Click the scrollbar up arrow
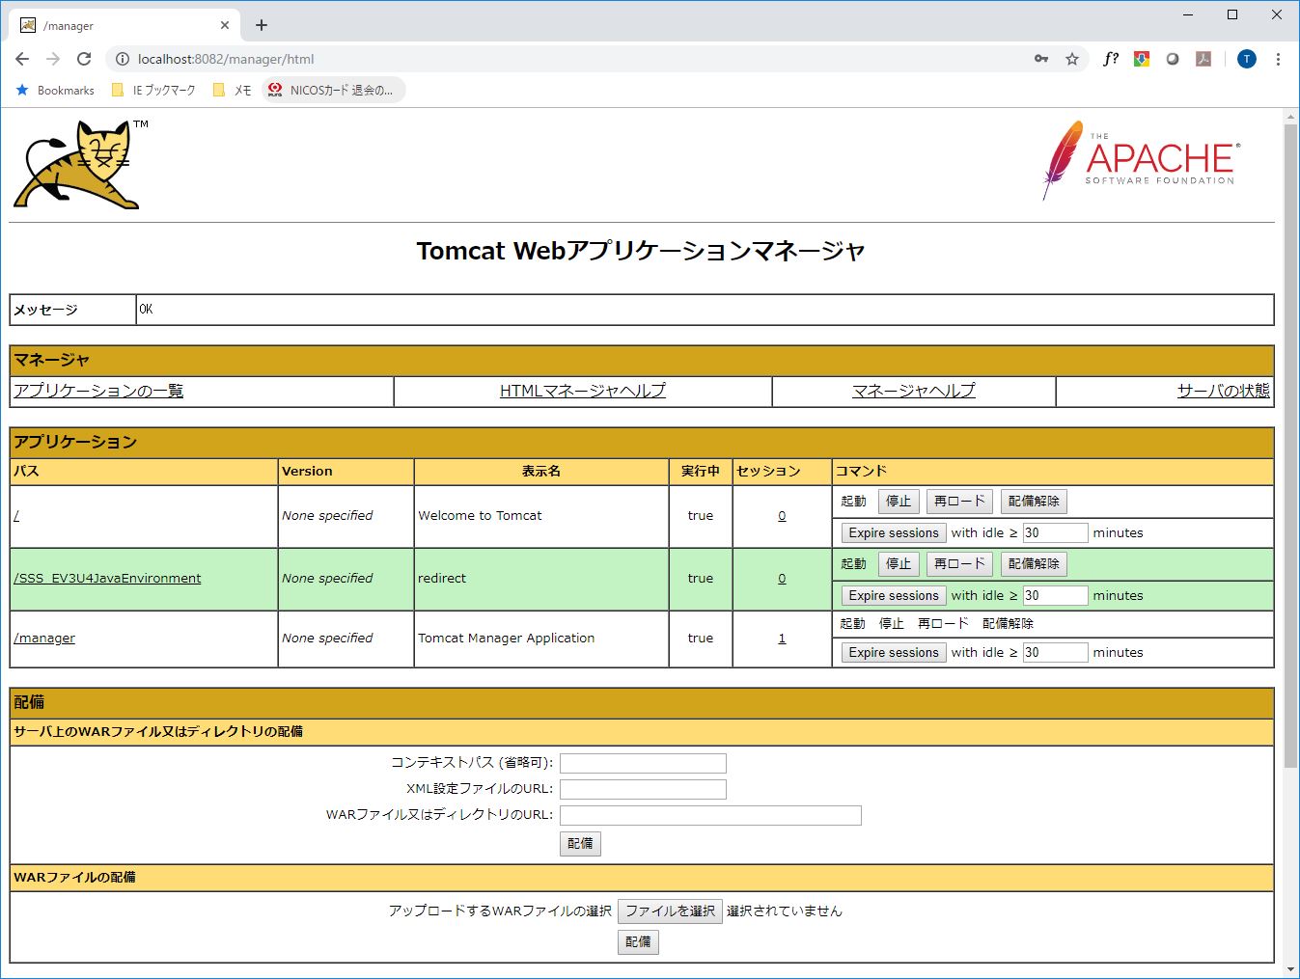This screenshot has height=979, width=1300. tap(1290, 117)
